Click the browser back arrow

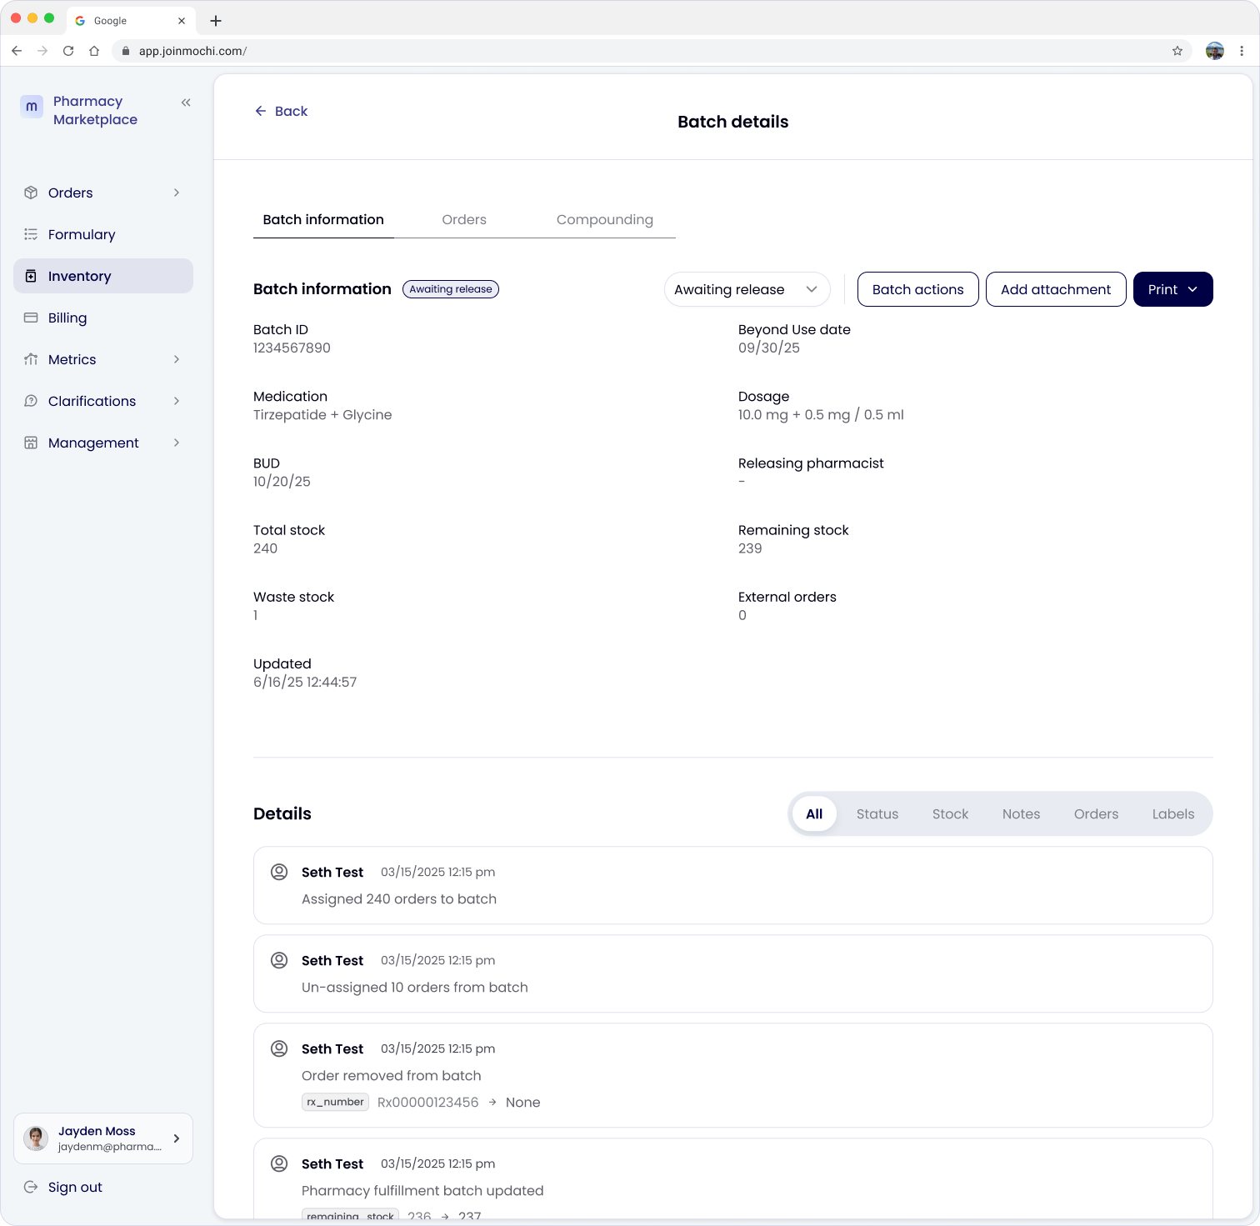coord(17,51)
